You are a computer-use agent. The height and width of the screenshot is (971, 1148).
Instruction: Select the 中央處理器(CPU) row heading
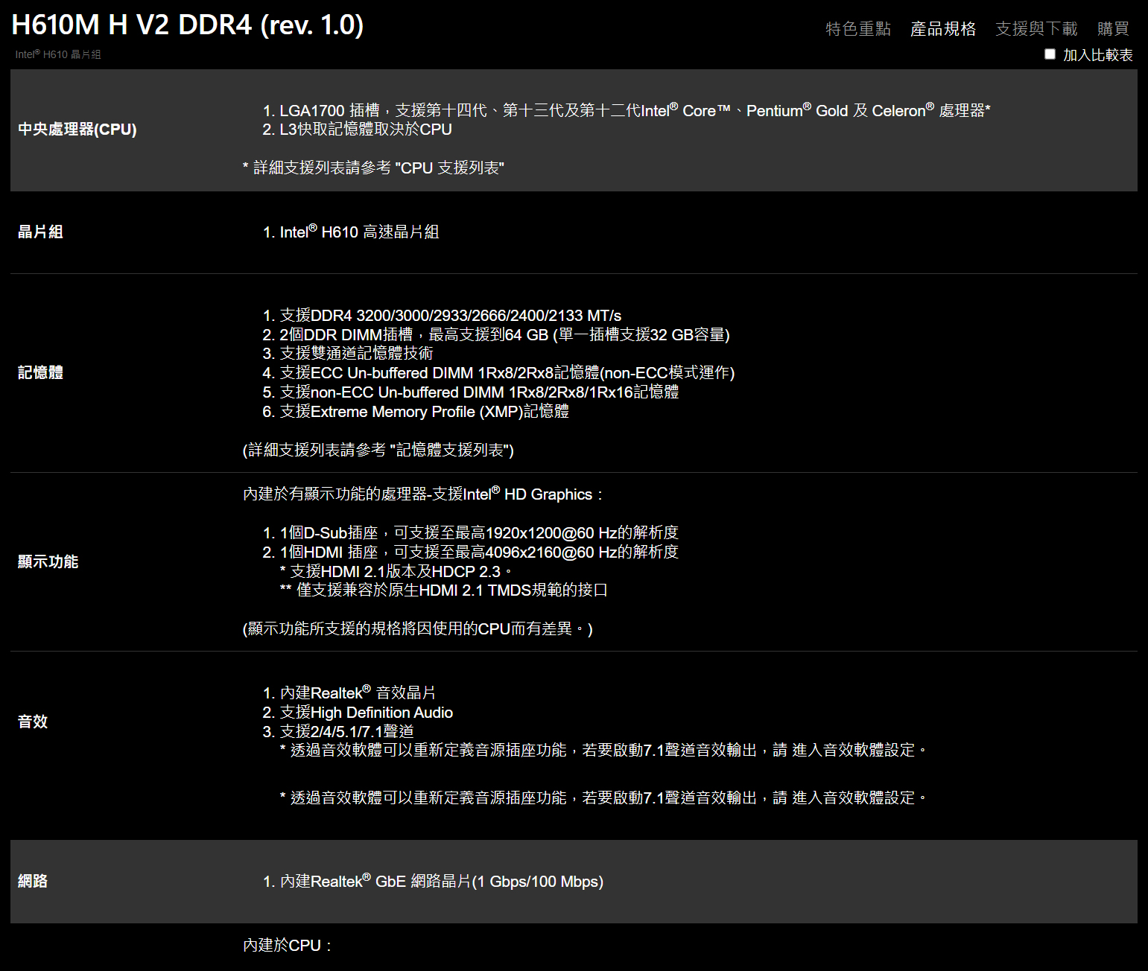pos(77,129)
